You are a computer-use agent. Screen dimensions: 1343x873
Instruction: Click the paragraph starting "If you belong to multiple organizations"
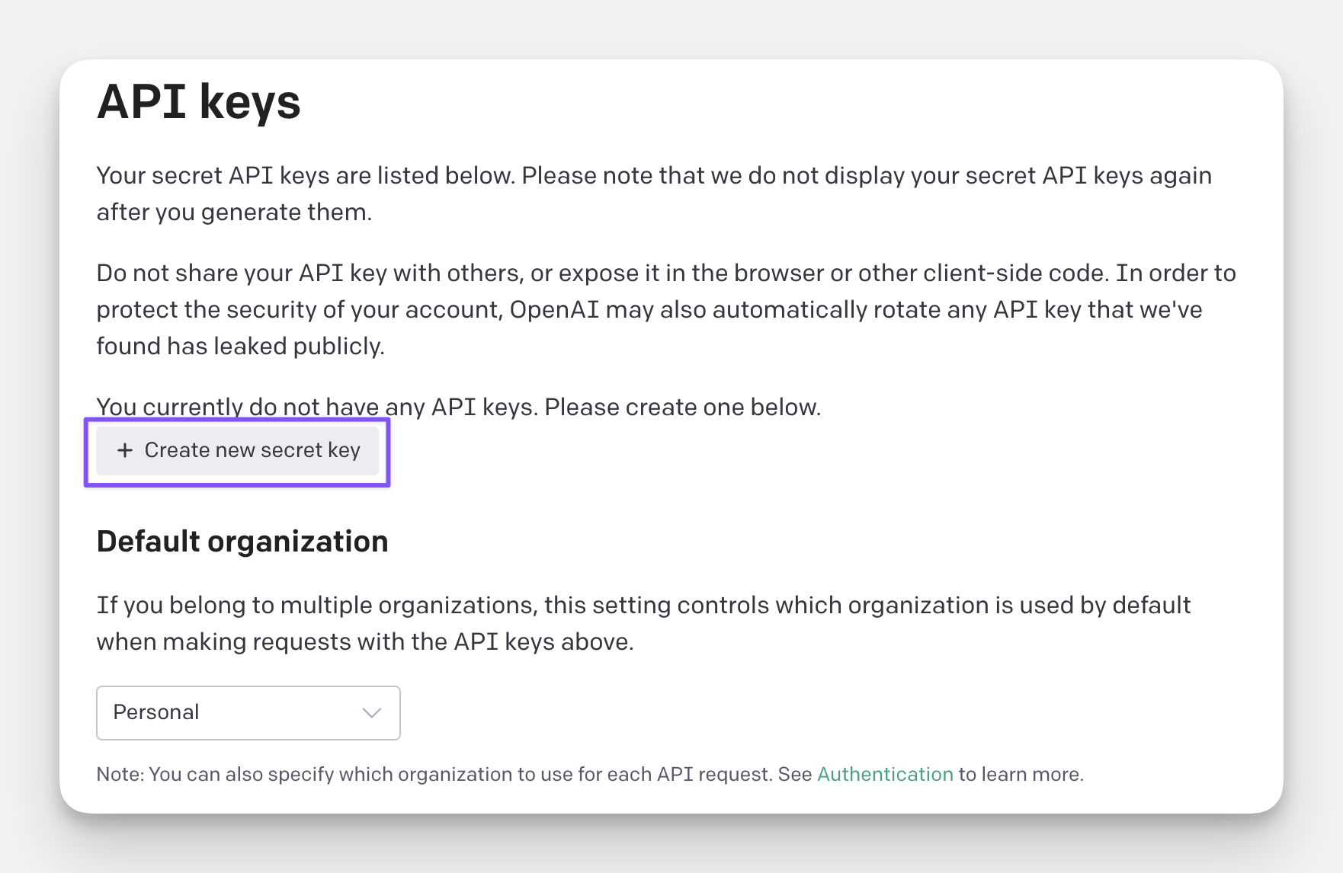[643, 606]
